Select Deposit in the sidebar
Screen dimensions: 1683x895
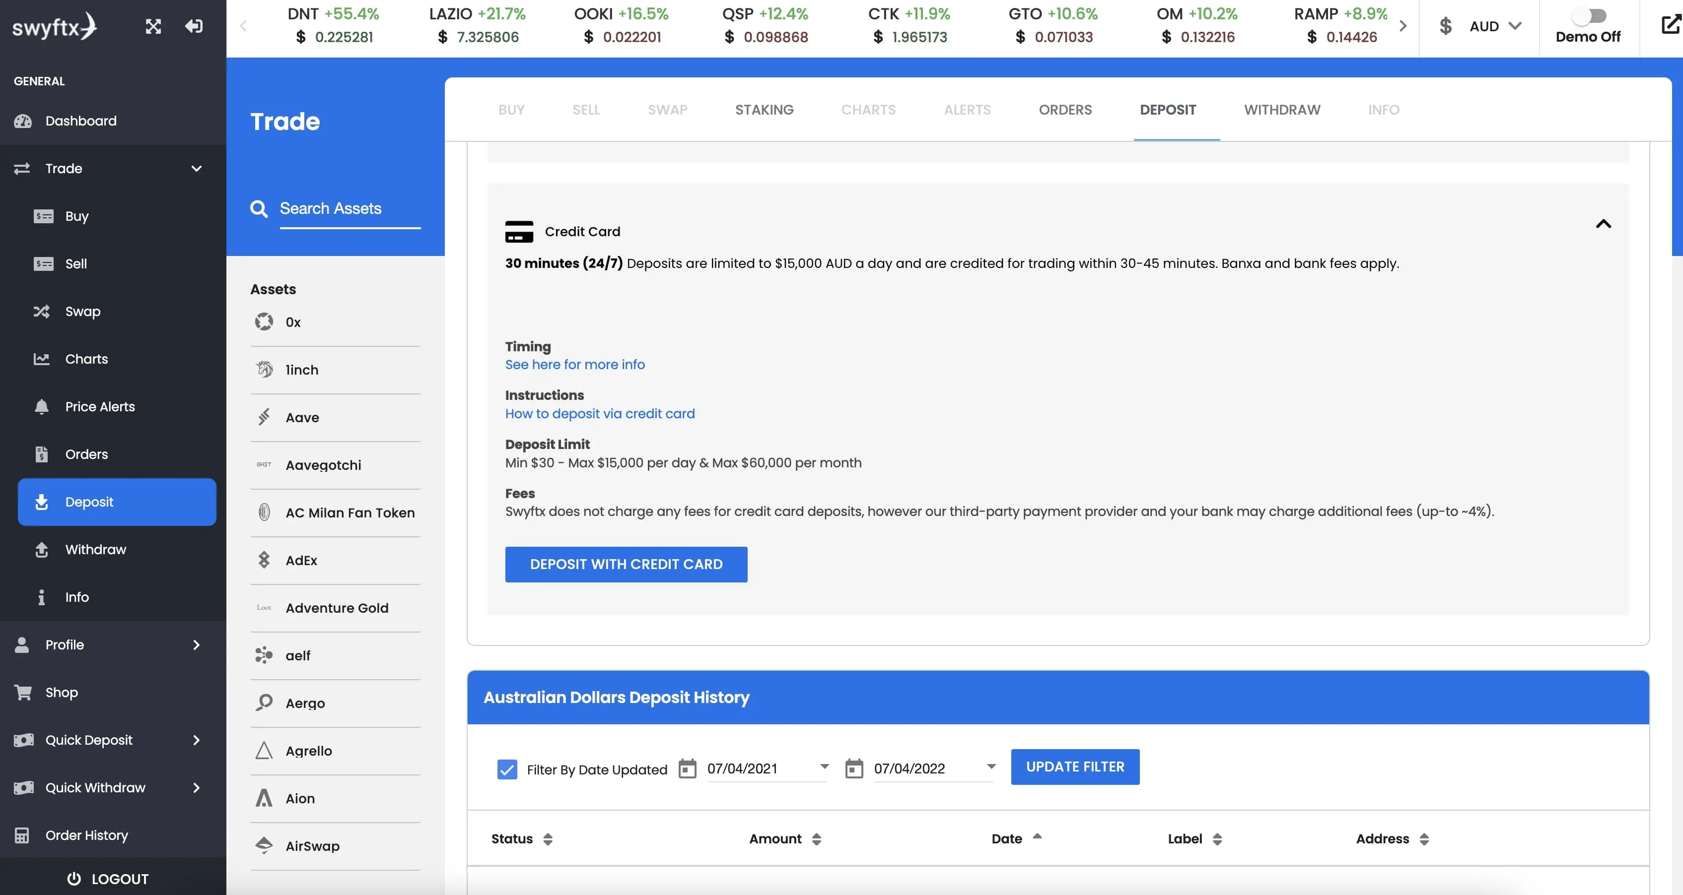[x=116, y=502]
